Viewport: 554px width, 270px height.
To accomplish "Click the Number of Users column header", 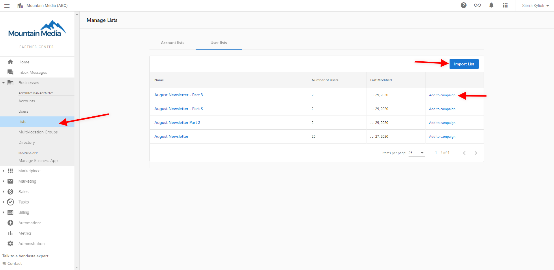I will point(325,80).
